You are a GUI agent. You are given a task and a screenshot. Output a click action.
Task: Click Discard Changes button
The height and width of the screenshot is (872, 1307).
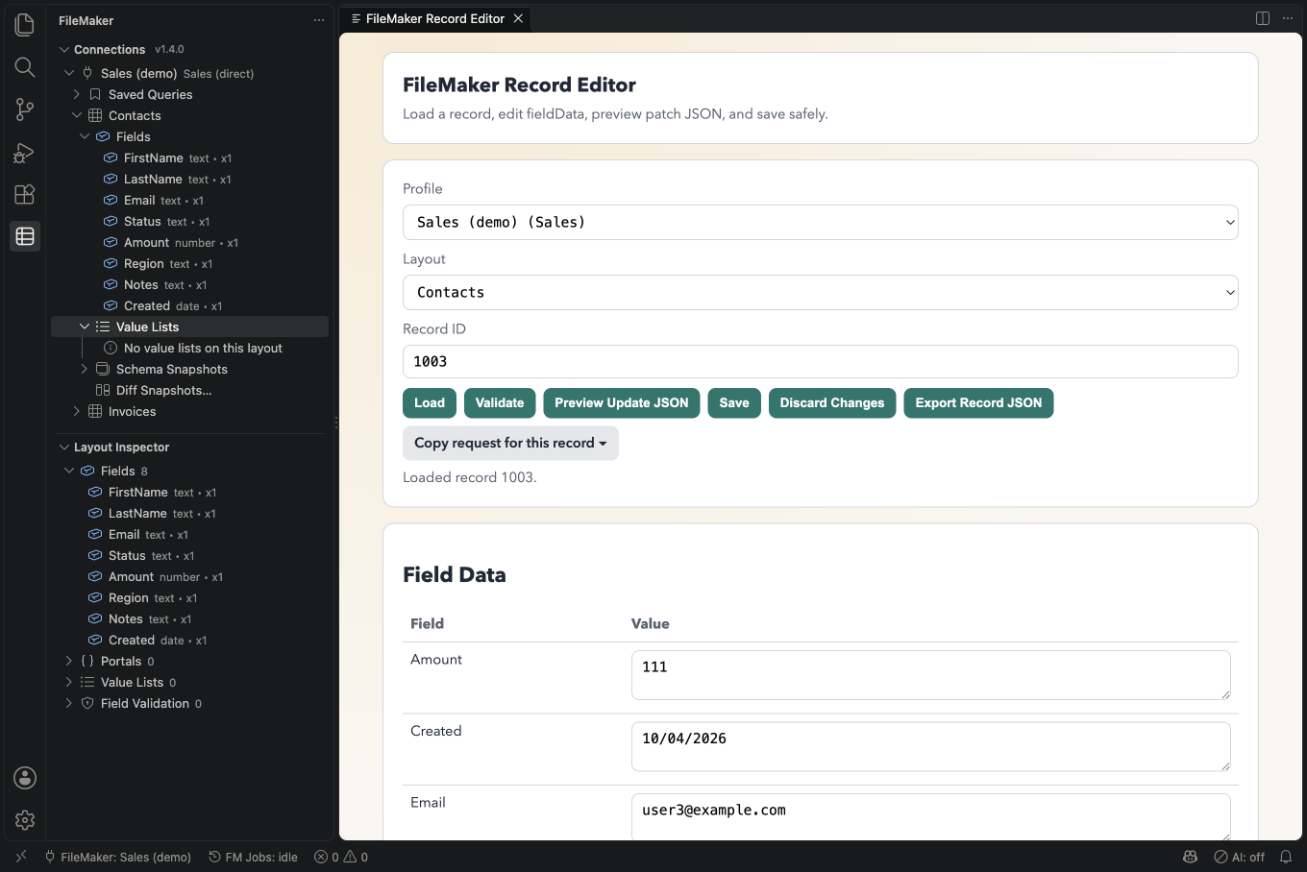832,403
